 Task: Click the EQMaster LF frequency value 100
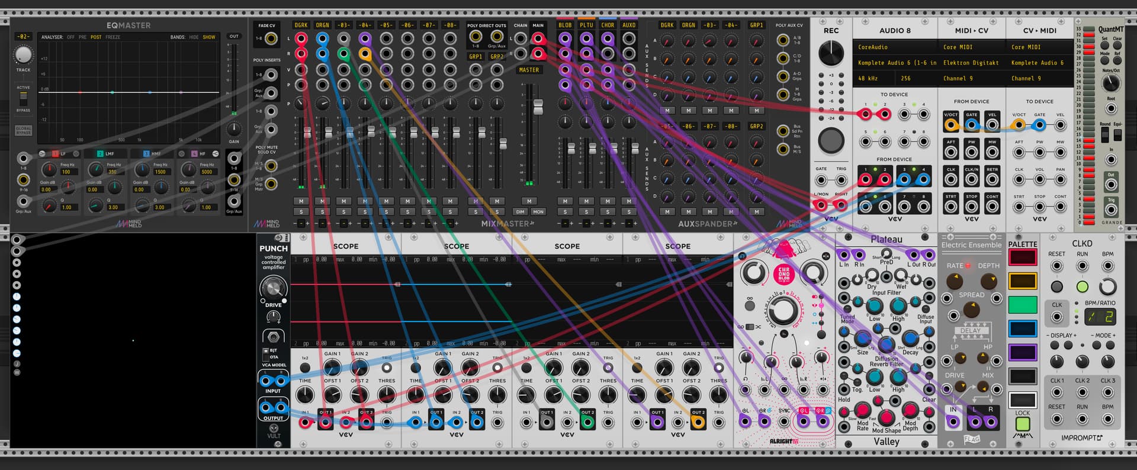pos(66,172)
